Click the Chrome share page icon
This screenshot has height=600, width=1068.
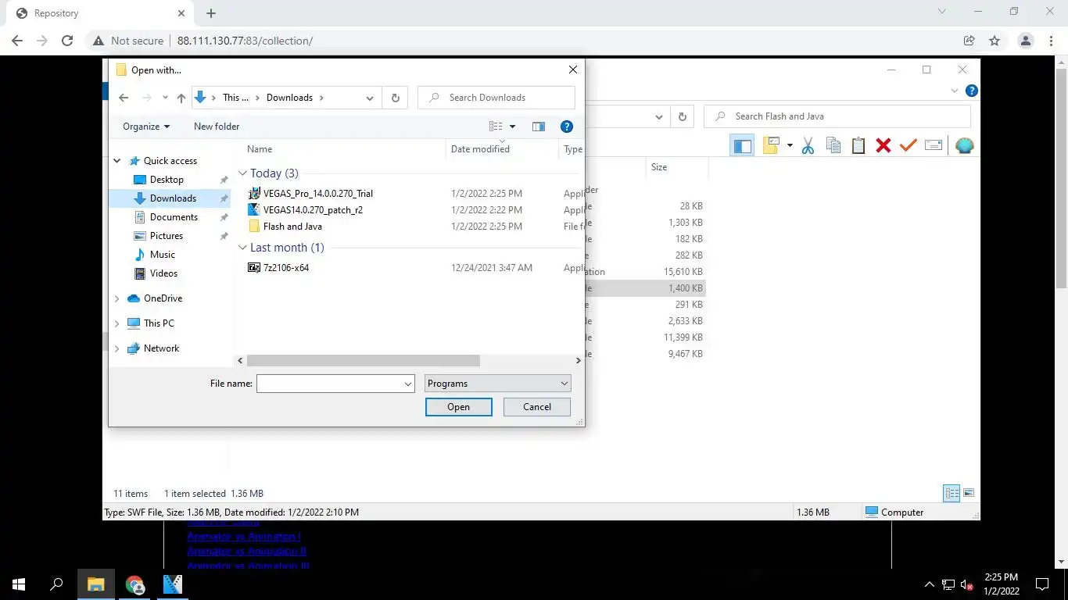pos(969,41)
